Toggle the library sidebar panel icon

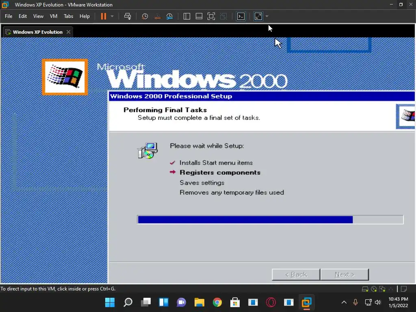pos(187,16)
